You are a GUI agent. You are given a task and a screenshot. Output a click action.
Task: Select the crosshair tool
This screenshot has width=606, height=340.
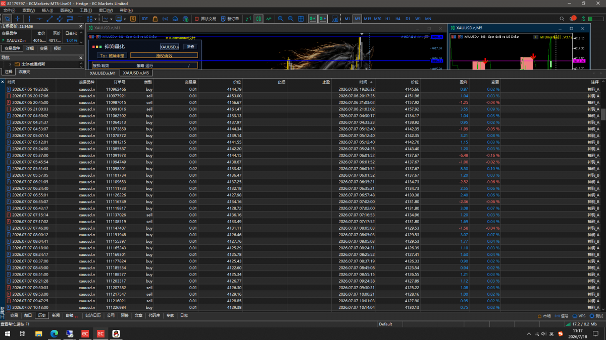18,19
